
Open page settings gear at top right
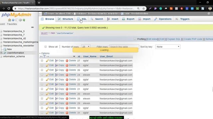[x=209, y=14]
